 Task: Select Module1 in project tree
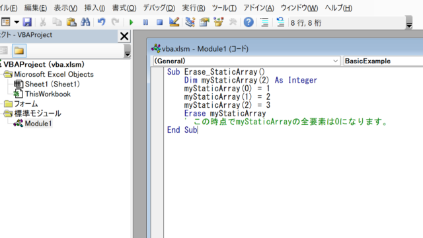38,124
